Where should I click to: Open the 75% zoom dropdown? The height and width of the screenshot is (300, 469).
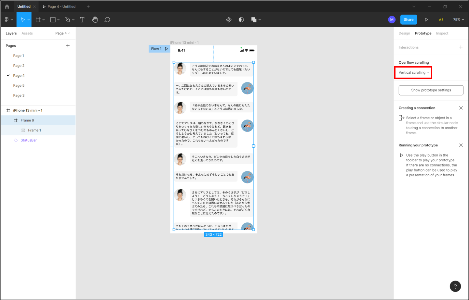[x=458, y=20]
